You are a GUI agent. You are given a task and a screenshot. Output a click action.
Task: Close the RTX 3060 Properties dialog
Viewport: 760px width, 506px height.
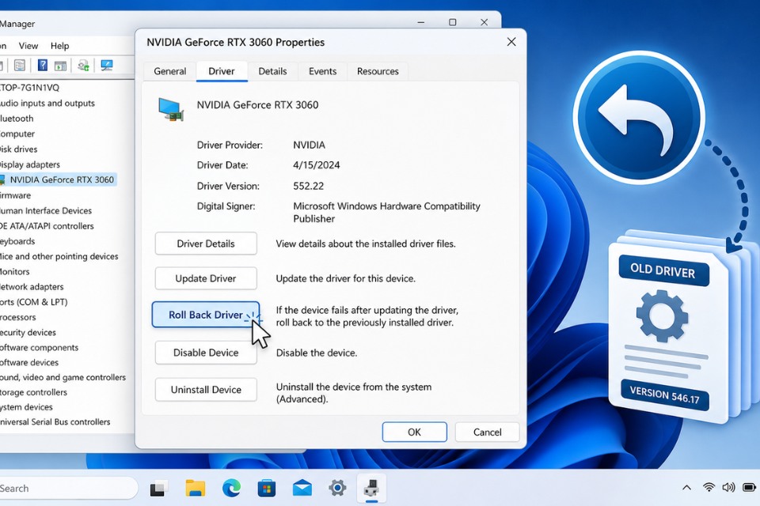pyautogui.click(x=511, y=42)
